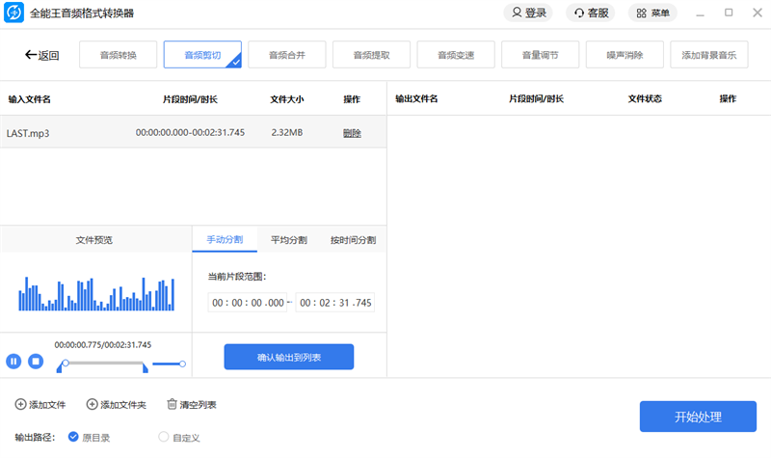This screenshot has height=458, width=771.
Task: Open 客服 customer service
Action: (x=591, y=13)
